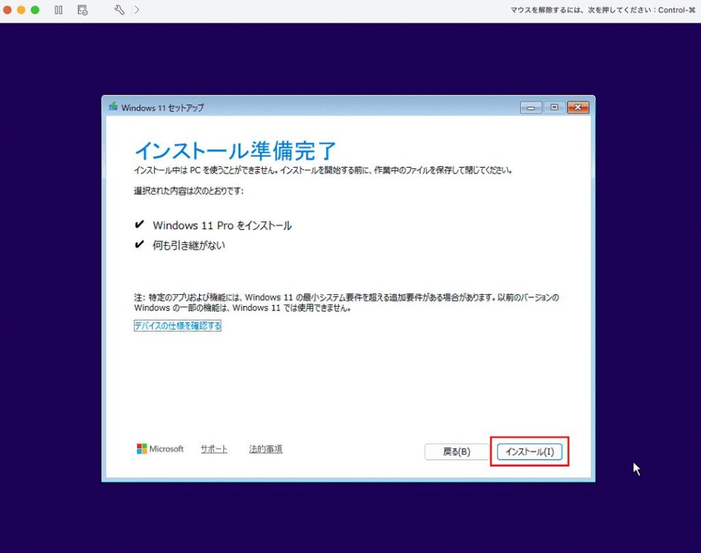Pause the virtual machine from the toolbar

(59, 10)
